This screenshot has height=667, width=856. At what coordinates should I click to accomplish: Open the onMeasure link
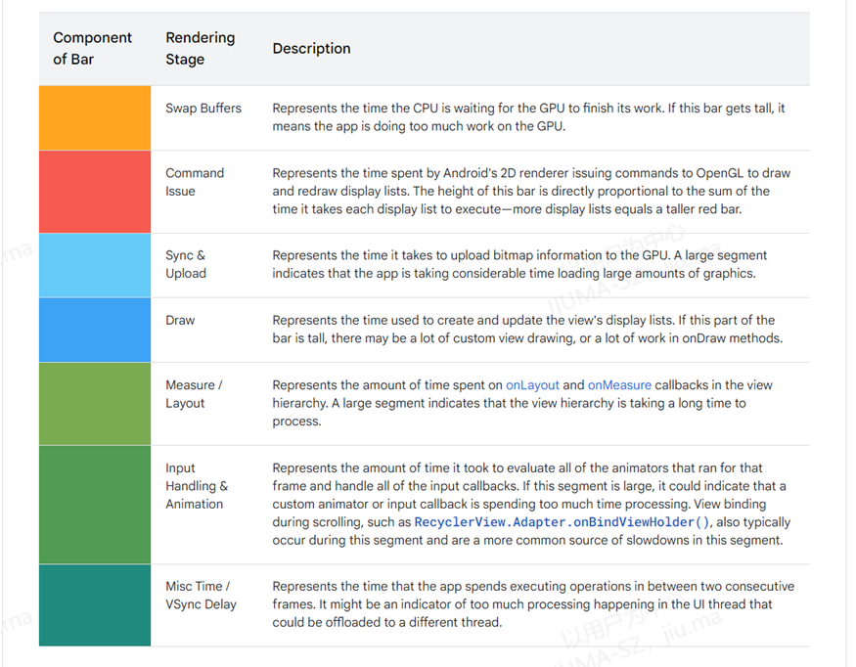coord(619,385)
